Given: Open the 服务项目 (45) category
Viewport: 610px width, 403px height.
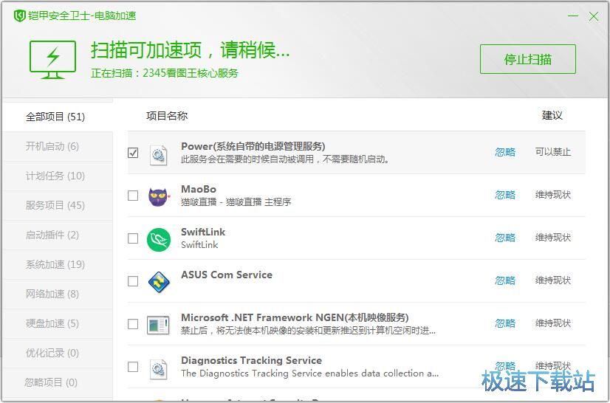Looking at the screenshot, I should click(58, 205).
